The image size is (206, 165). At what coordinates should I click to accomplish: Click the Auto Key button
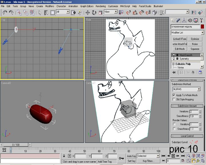click(x=131, y=156)
